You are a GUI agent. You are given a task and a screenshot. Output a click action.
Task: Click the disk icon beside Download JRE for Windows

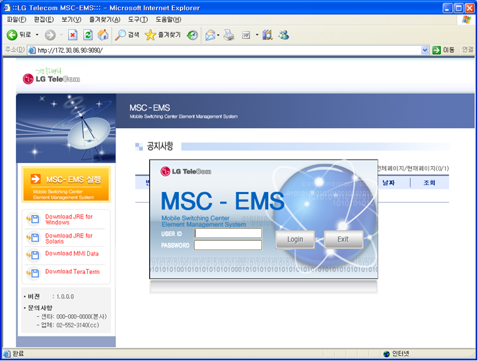(33, 219)
